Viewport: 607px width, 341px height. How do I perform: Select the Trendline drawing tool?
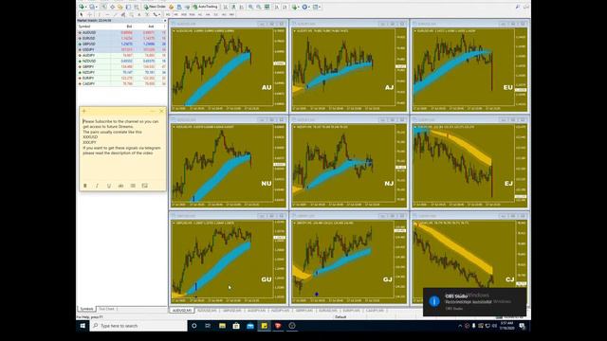coord(116,14)
